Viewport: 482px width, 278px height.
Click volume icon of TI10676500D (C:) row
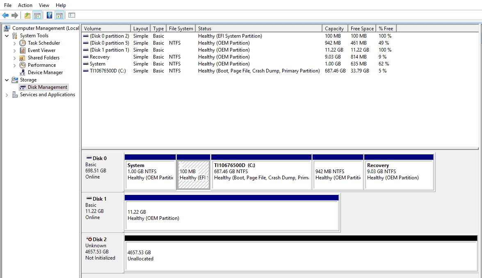pyautogui.click(x=86, y=71)
